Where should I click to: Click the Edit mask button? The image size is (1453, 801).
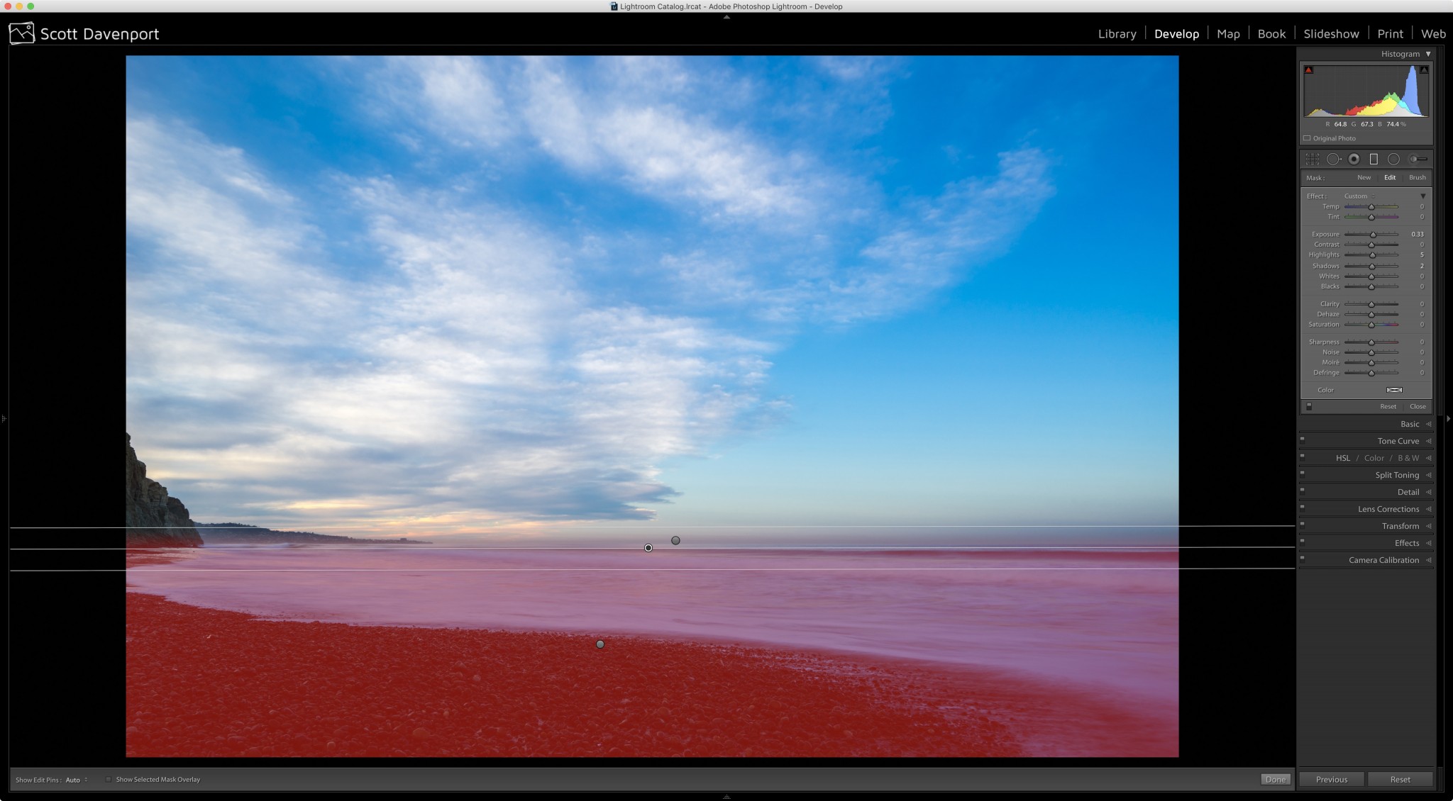coord(1390,176)
